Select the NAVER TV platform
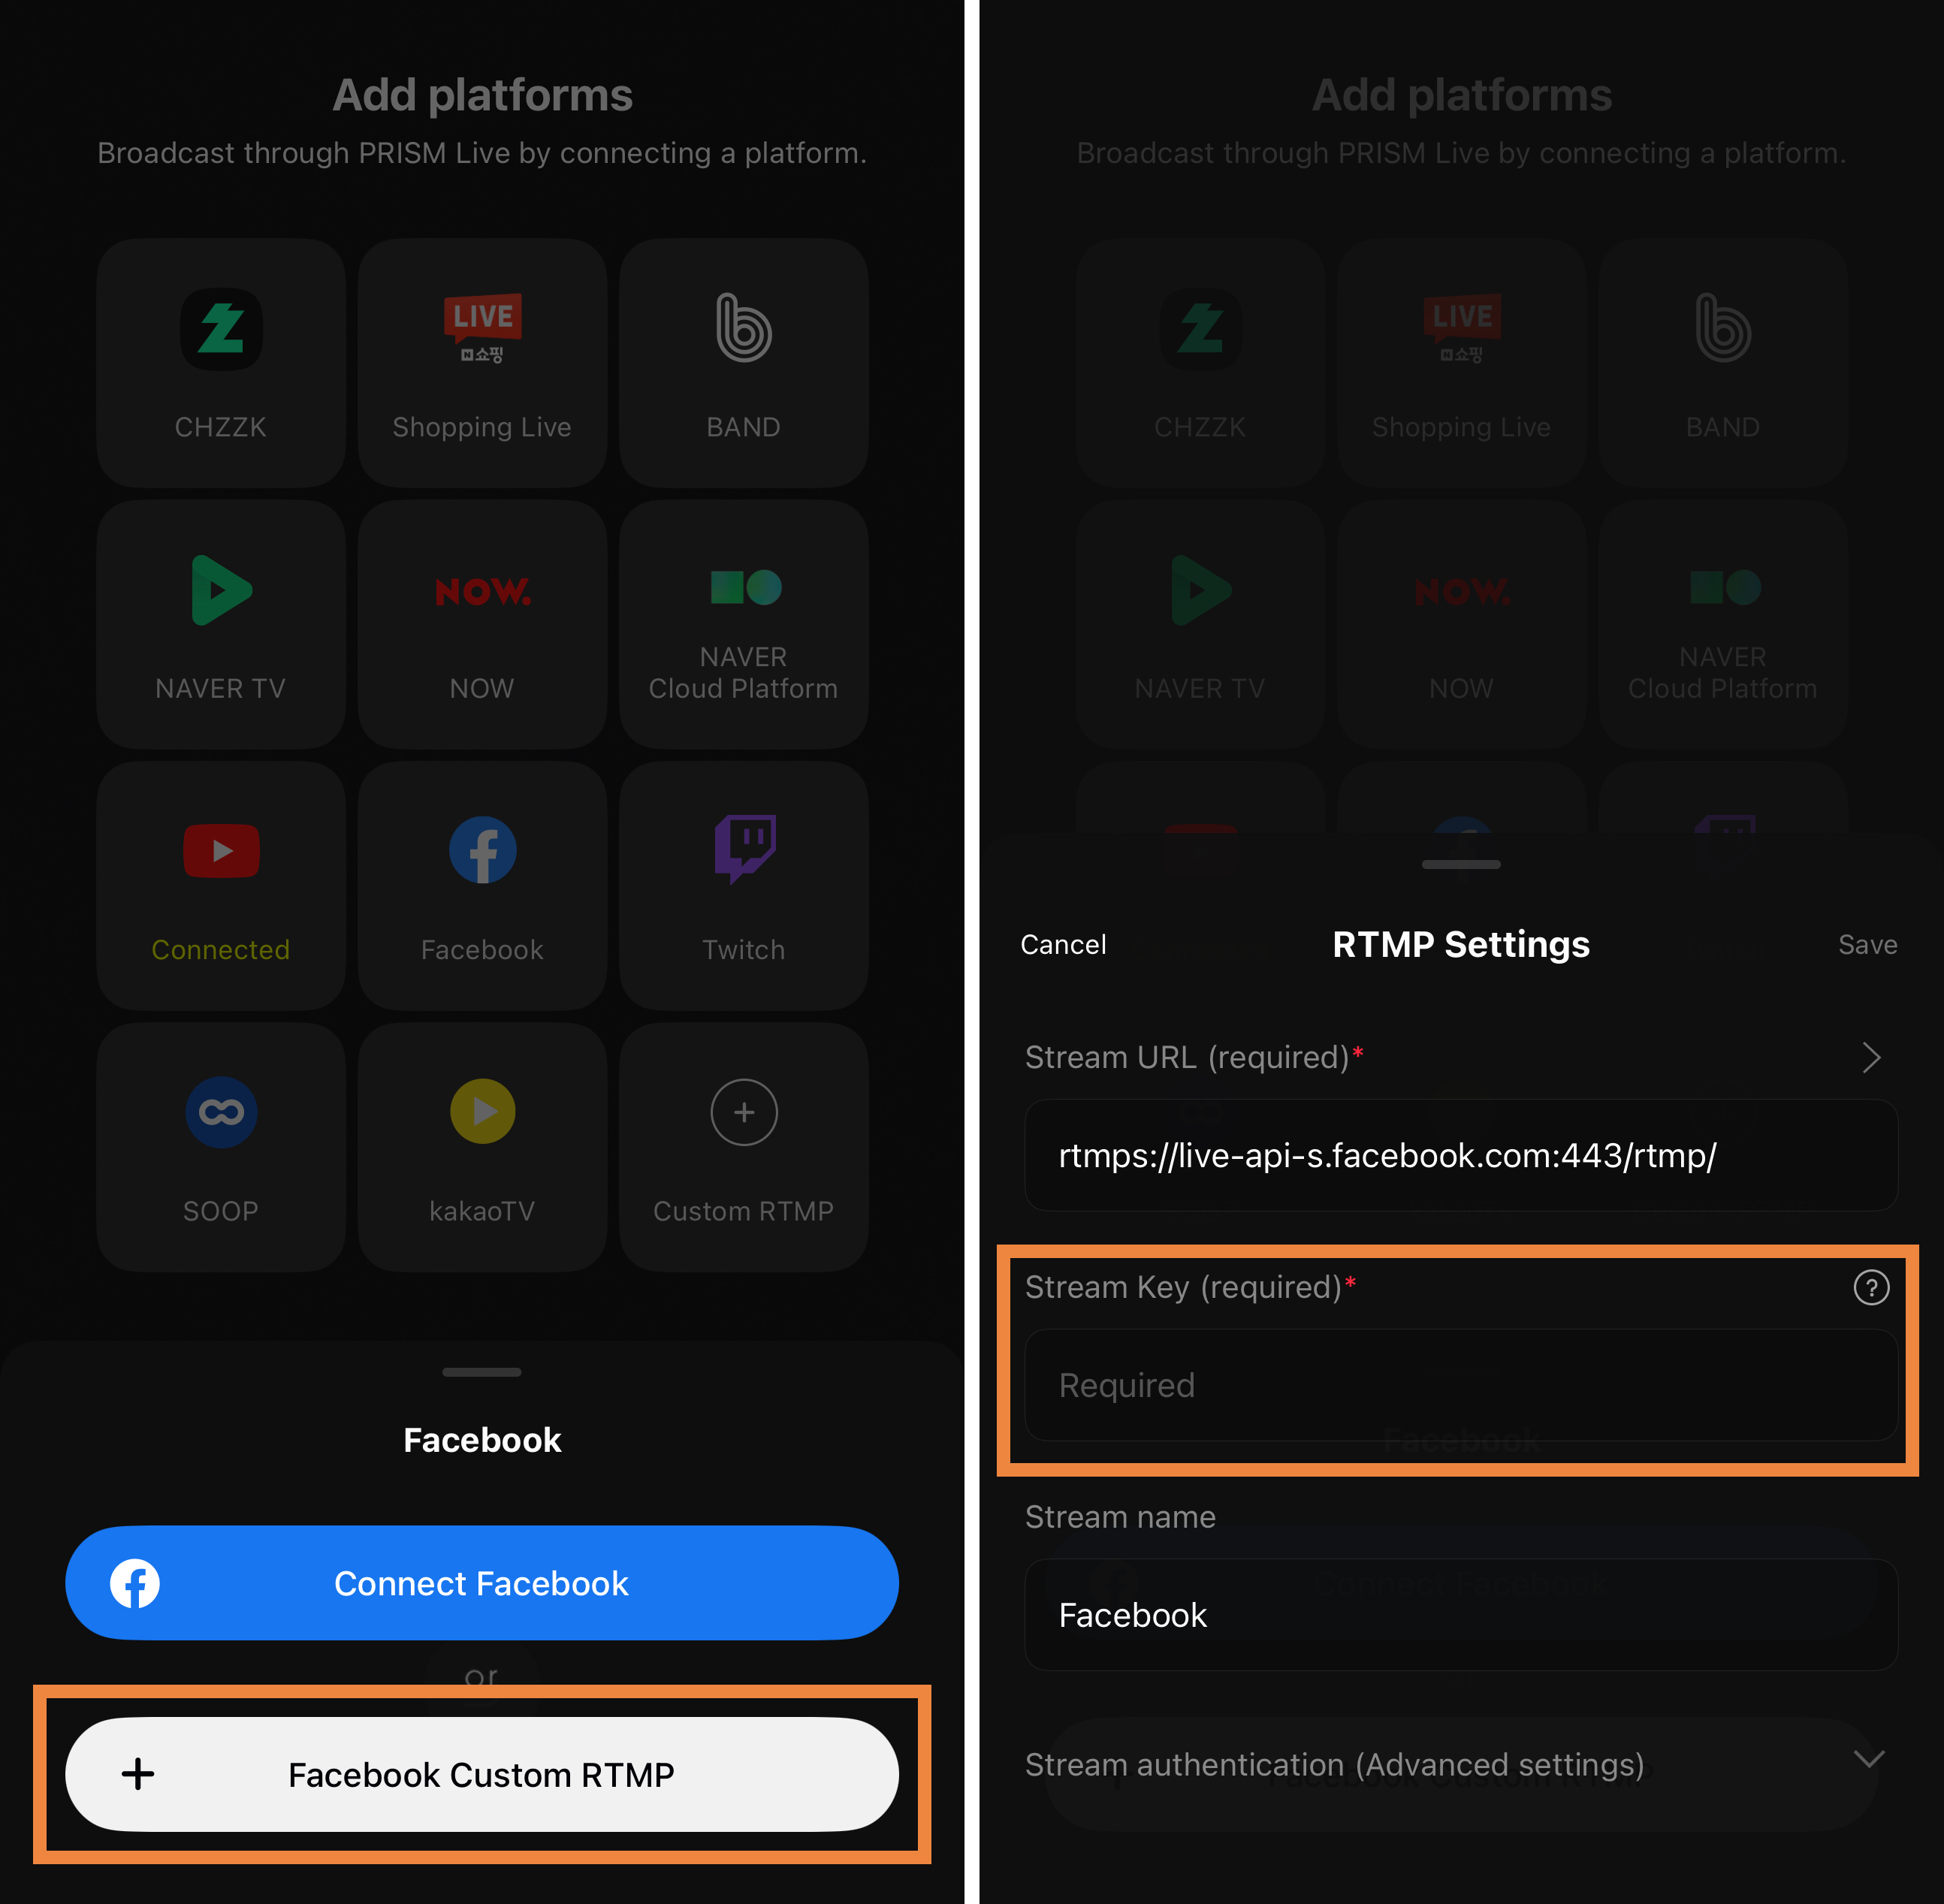1944x1904 pixels. pos(221,624)
